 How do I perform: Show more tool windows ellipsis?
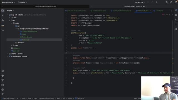pyautogui.click(x=3, y=30)
